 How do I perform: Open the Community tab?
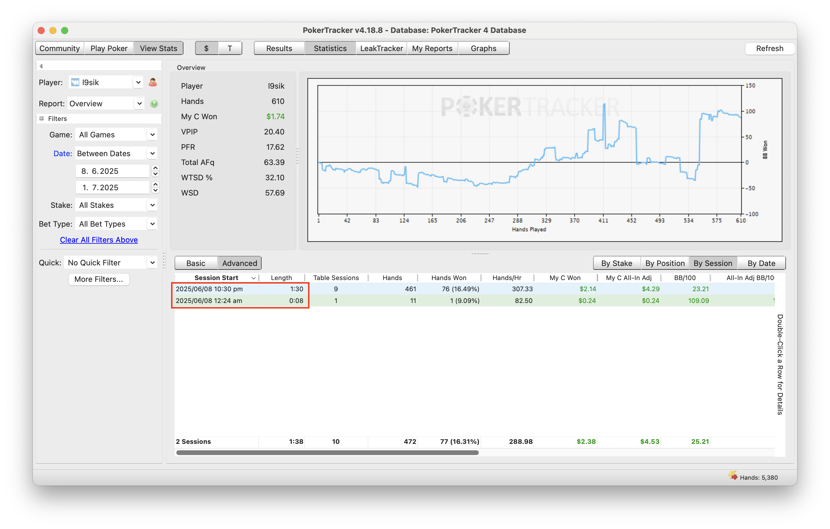(60, 48)
